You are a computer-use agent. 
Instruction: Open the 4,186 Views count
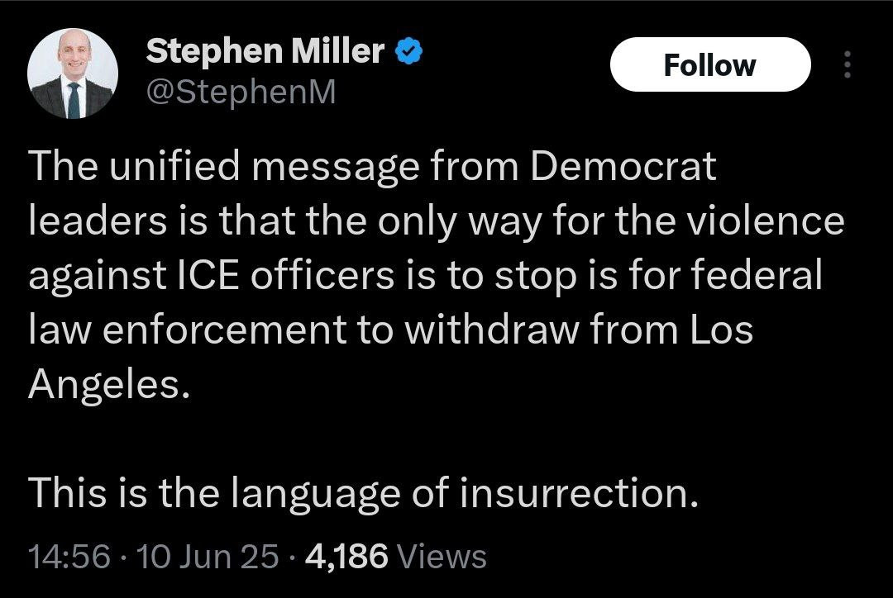point(346,556)
